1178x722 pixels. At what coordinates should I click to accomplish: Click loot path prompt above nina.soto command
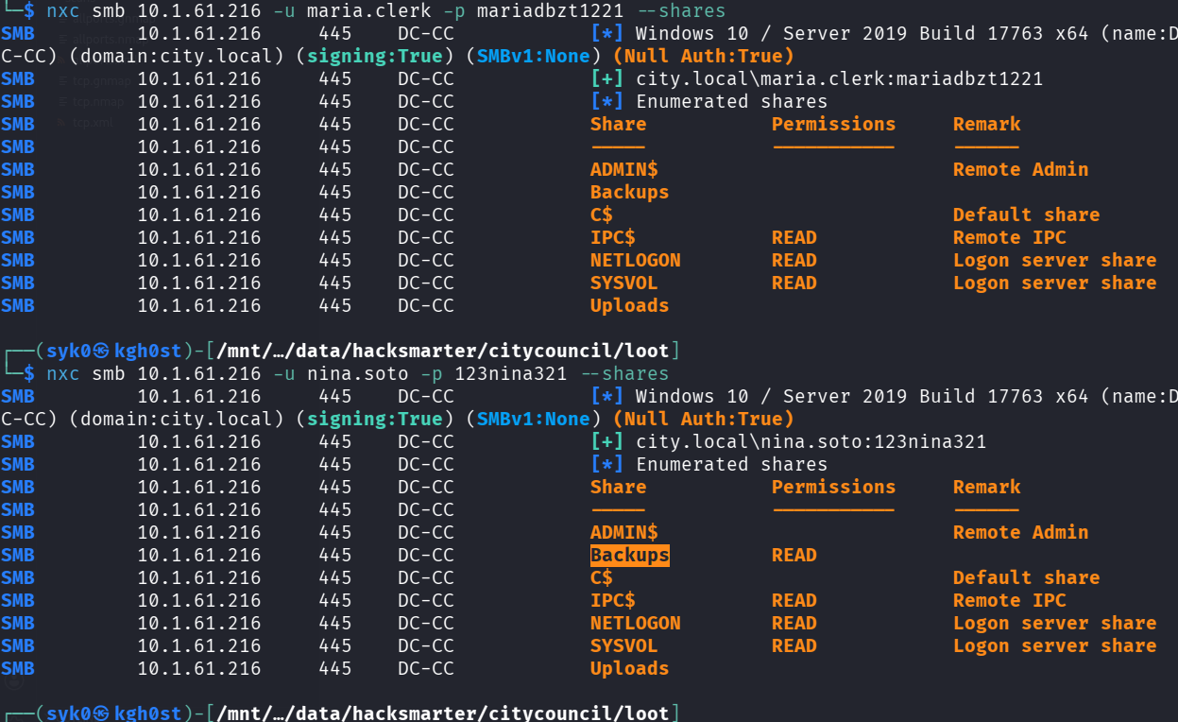point(443,351)
